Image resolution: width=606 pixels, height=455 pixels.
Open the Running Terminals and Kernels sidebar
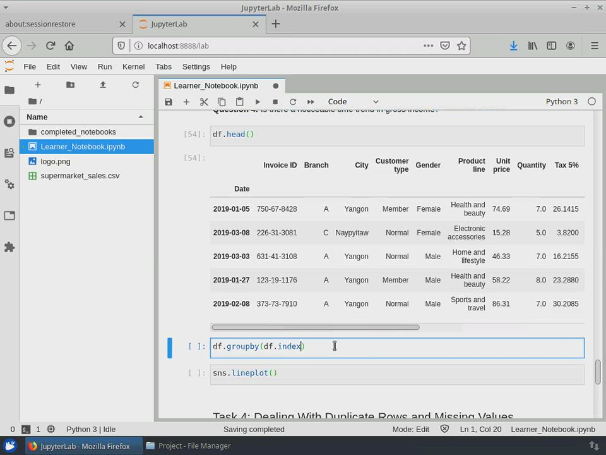pos(9,121)
